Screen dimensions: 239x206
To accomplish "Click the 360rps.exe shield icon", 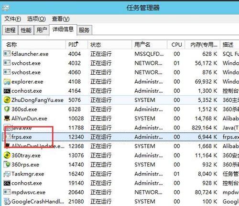I will tap(7, 164).
